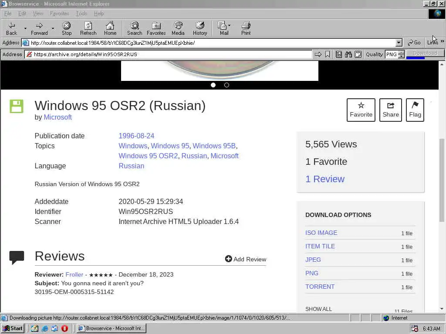446x334 pixels.
Task: Download the ISO IMAGE option
Action: pyautogui.click(x=321, y=233)
